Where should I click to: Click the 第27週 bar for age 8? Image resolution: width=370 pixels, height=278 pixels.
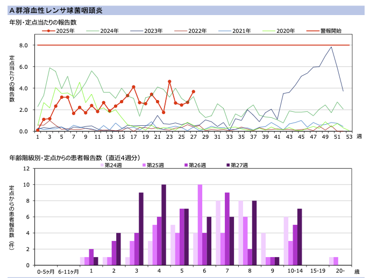[254, 233]
